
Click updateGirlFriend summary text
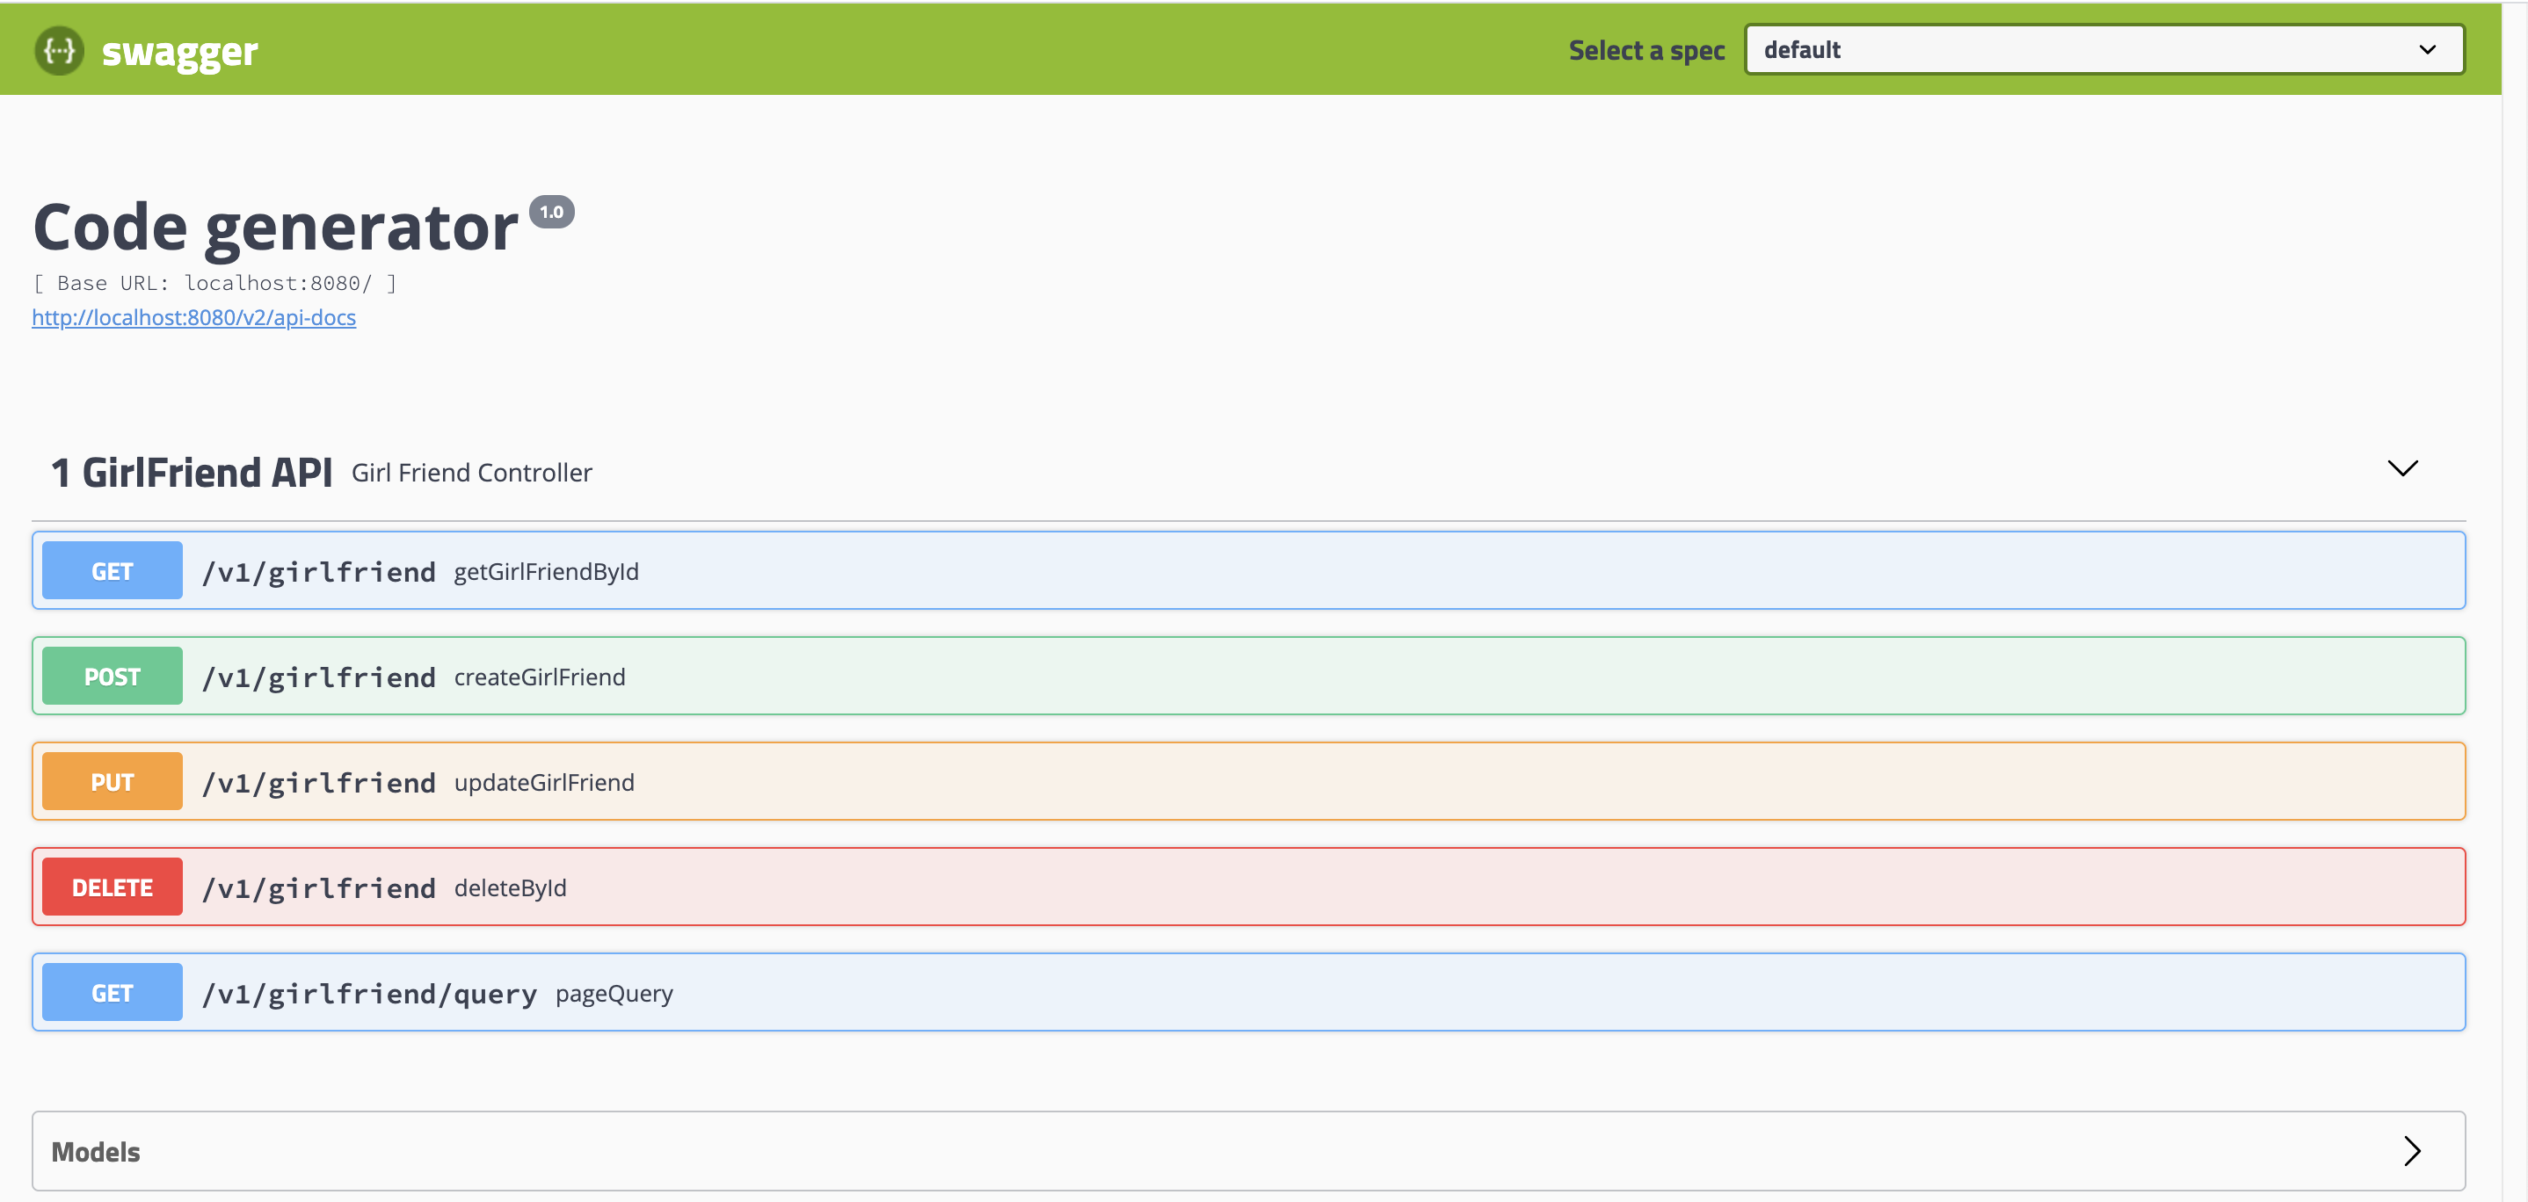pos(545,783)
